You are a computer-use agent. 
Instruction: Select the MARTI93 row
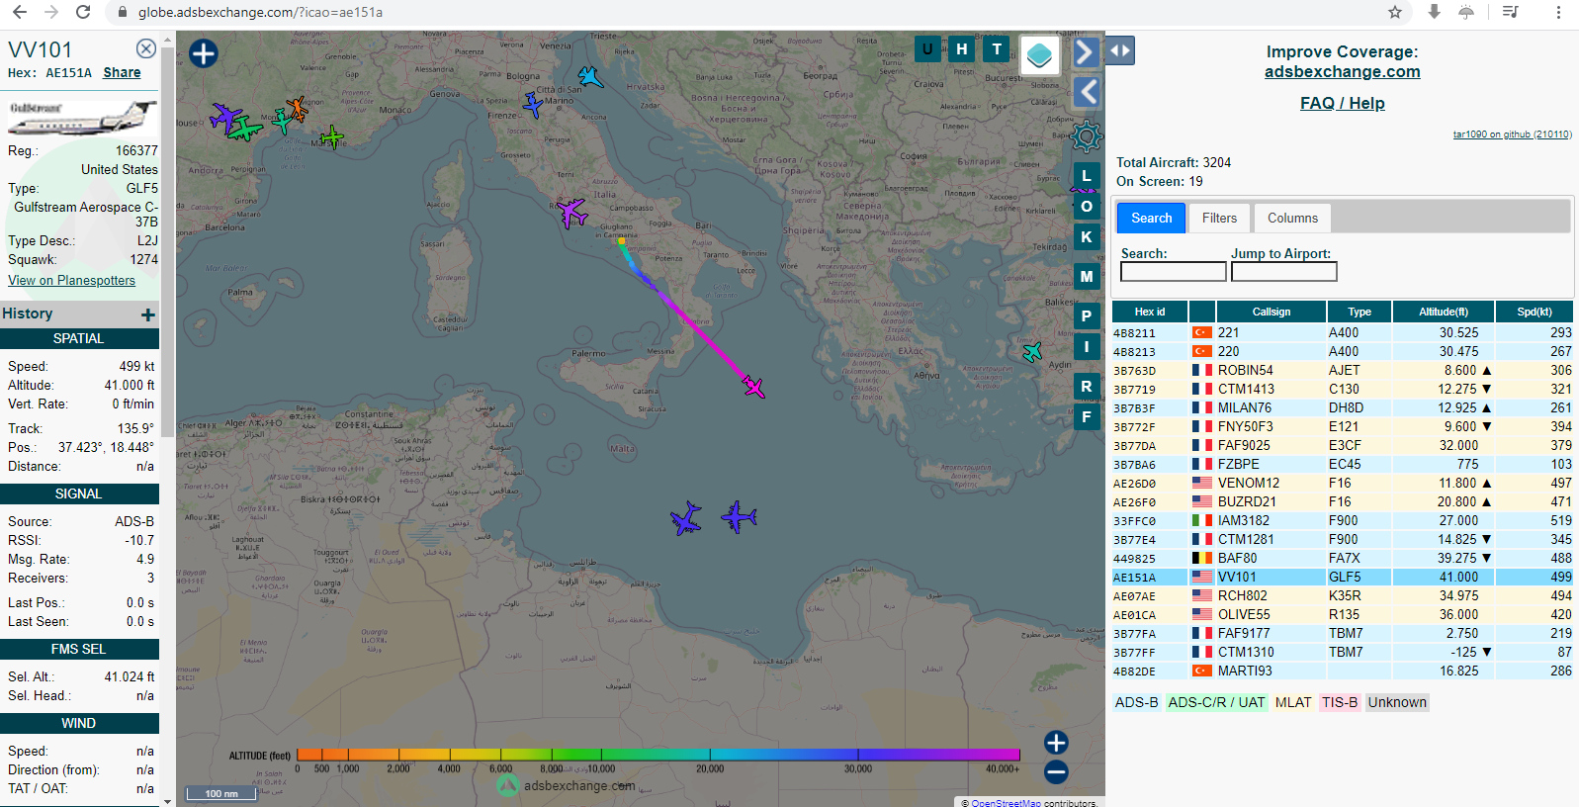(x=1342, y=672)
